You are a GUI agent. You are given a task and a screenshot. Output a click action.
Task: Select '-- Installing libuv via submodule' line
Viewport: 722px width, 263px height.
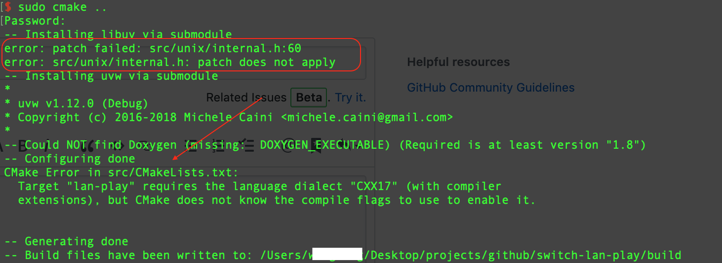[x=118, y=34]
